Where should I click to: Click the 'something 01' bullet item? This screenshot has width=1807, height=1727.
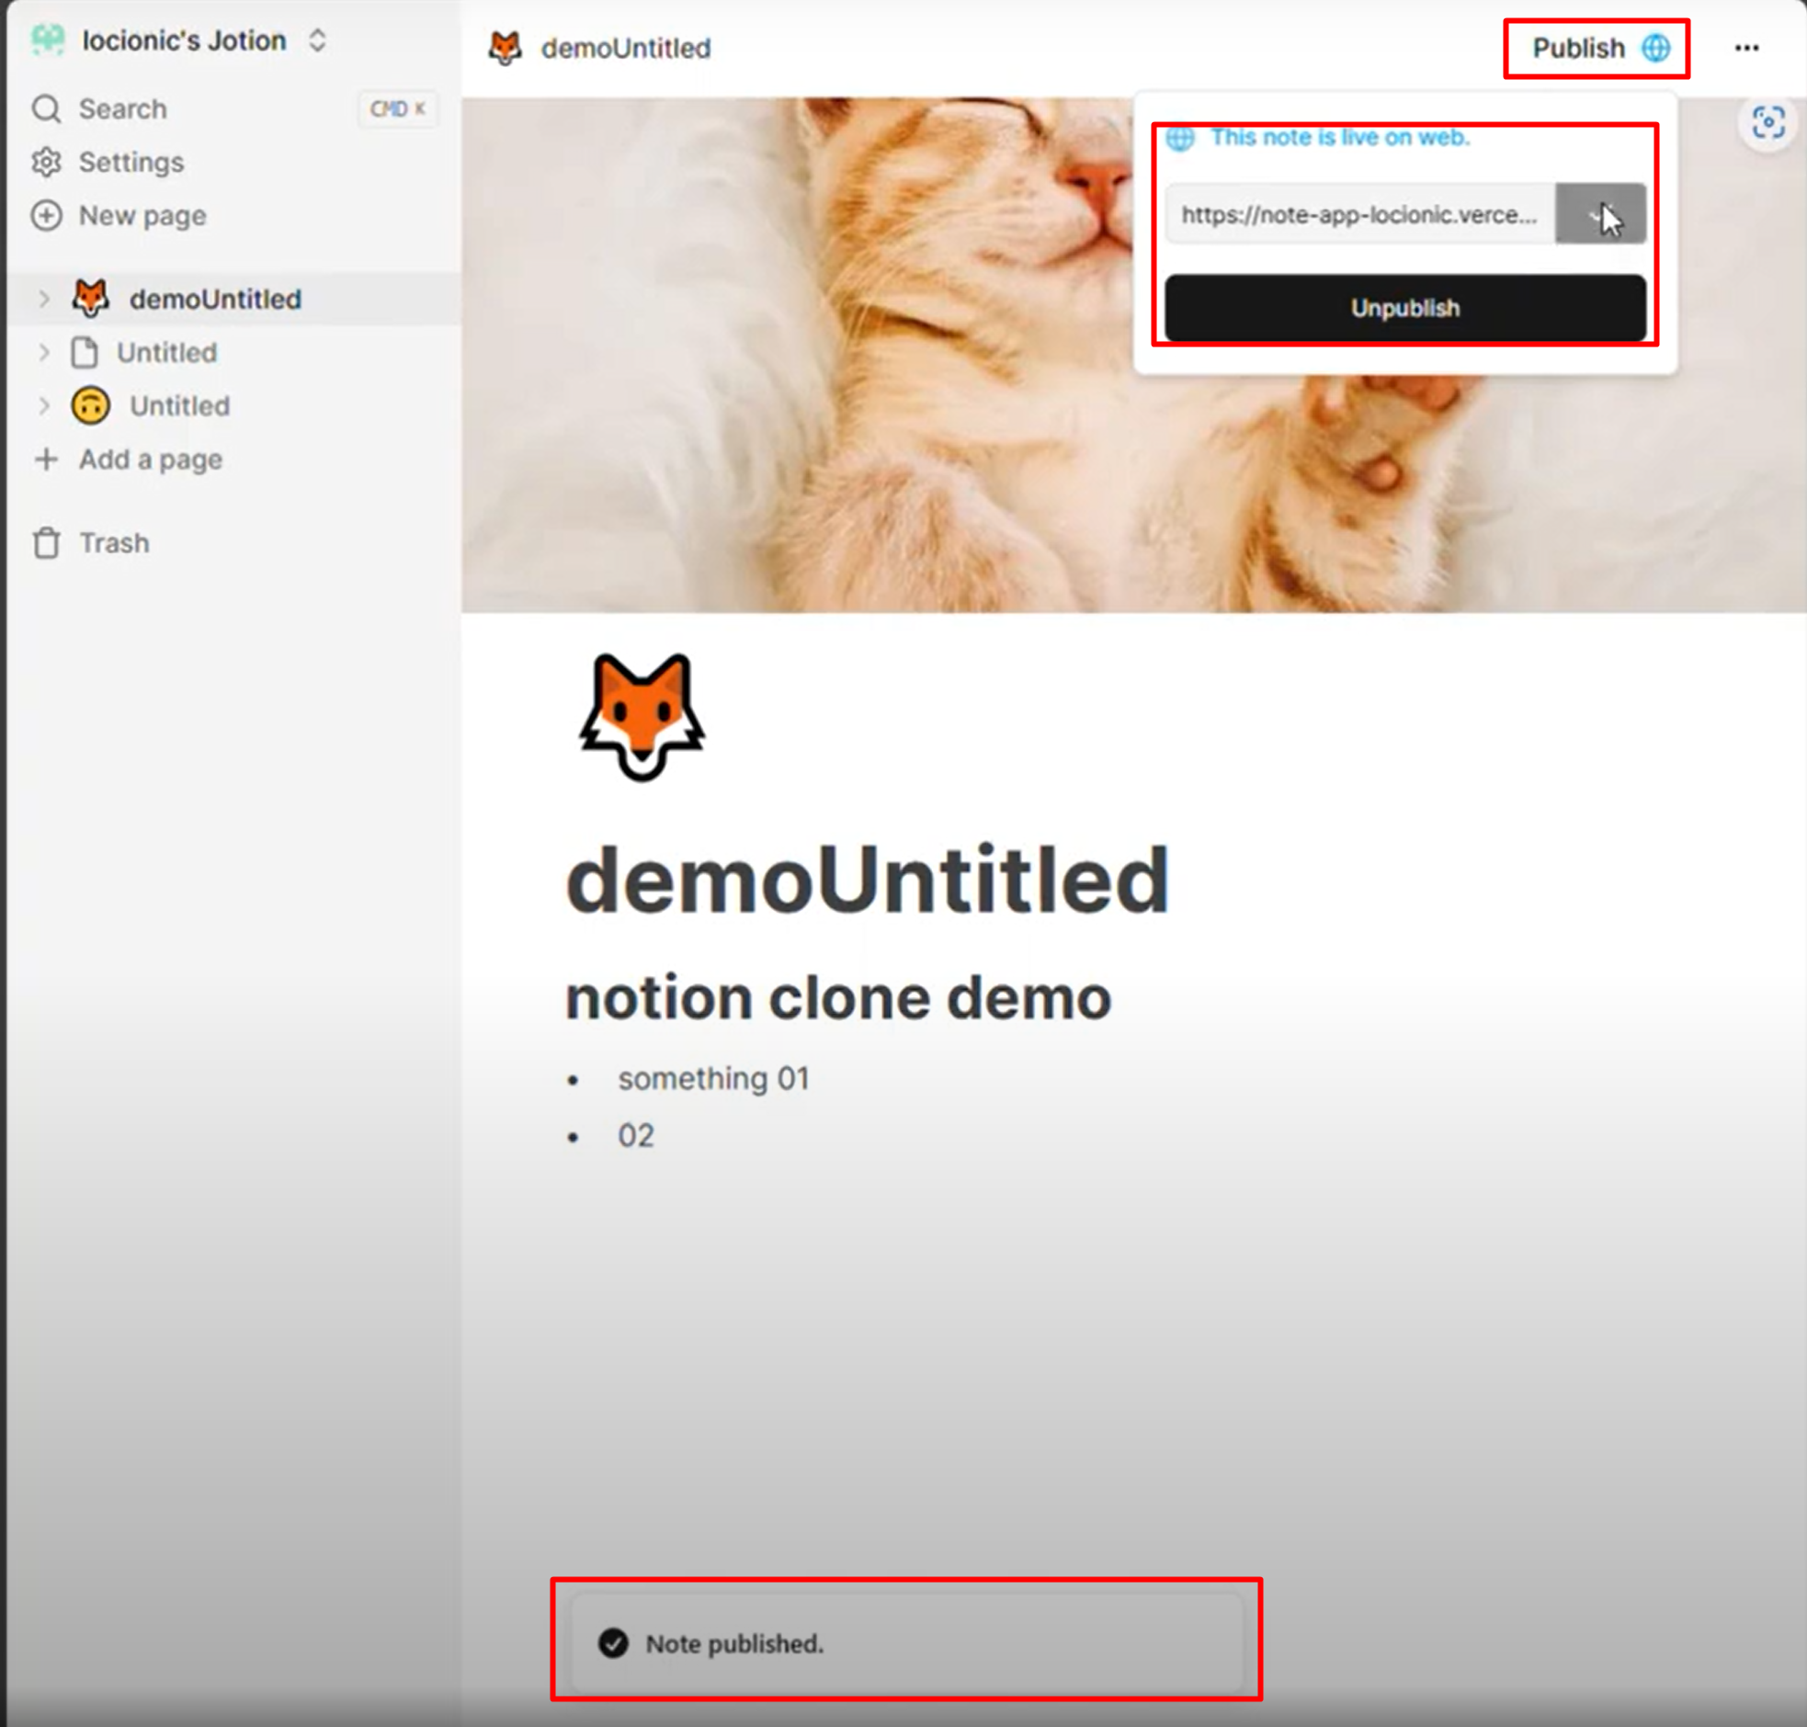[x=713, y=1078]
